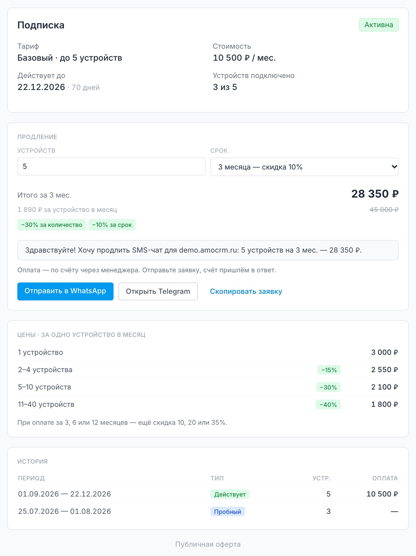Click the 2 100 ₽ price value
Viewport: 416px width, 556px height.
click(384, 387)
